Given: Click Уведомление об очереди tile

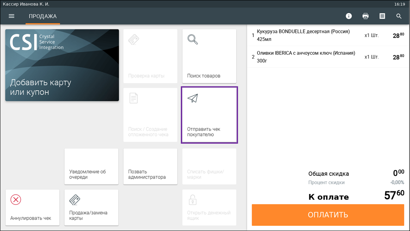Looking at the screenshot, I should [x=91, y=166].
